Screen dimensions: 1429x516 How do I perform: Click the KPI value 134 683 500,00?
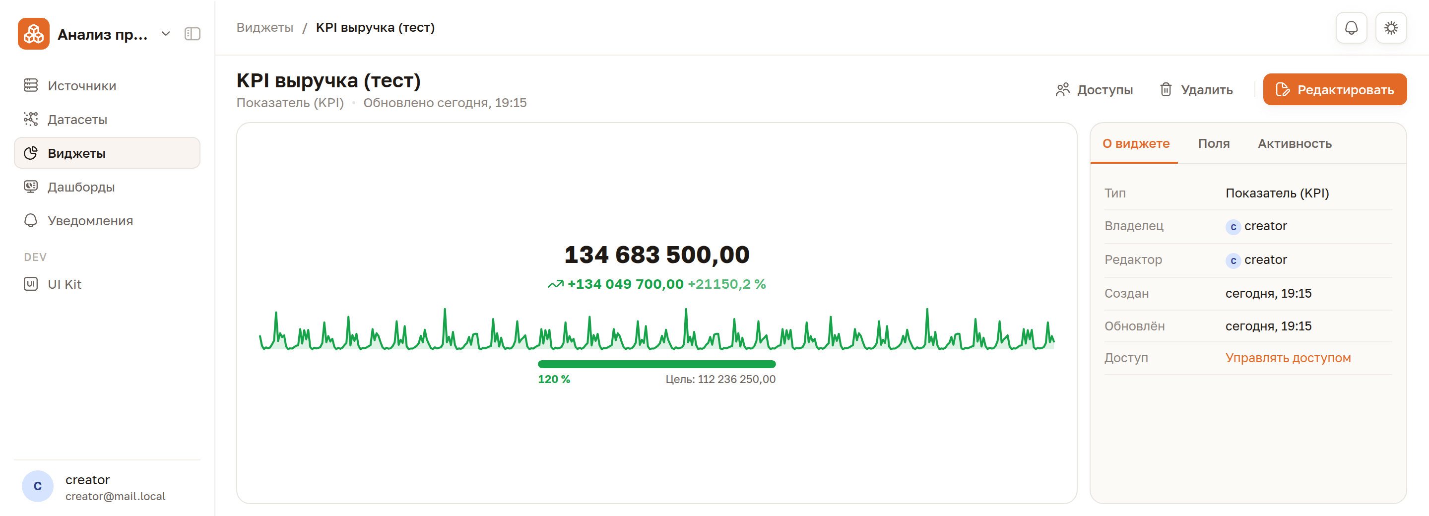pos(656,255)
